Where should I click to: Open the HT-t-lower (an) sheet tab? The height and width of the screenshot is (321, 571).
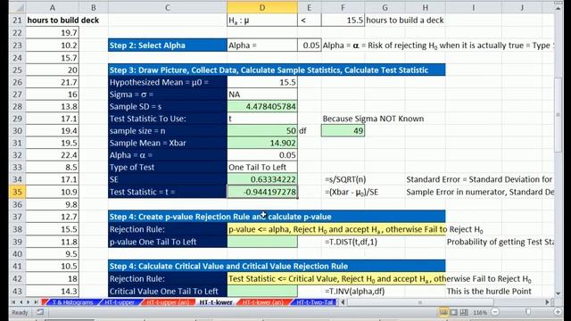point(263,302)
